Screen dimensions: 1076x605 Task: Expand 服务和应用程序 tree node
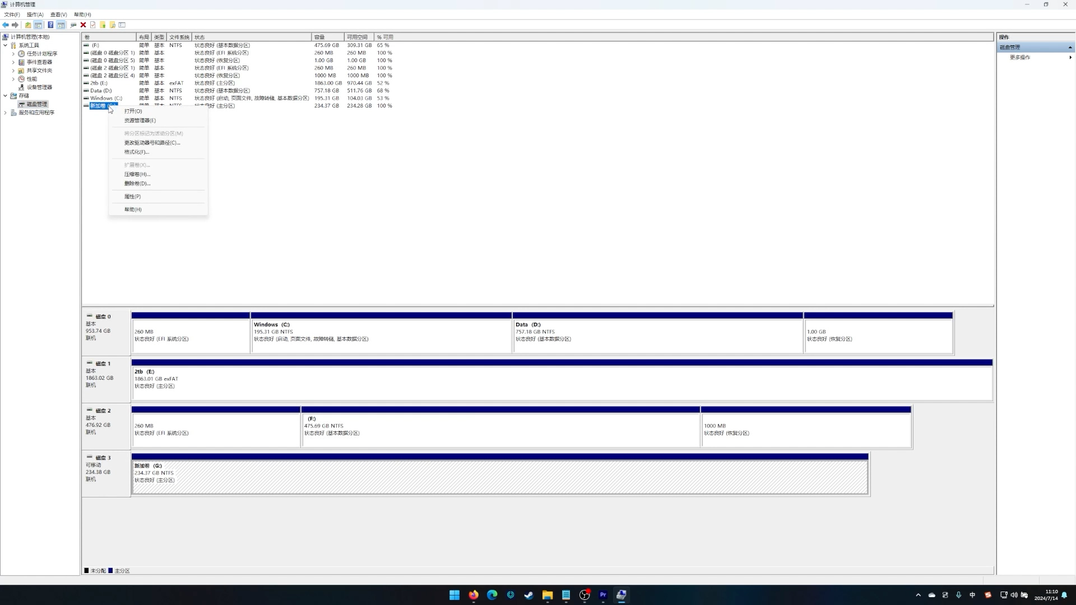pyautogui.click(x=6, y=113)
